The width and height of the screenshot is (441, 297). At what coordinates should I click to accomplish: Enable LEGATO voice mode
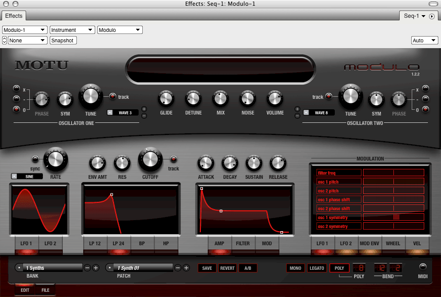316,268
